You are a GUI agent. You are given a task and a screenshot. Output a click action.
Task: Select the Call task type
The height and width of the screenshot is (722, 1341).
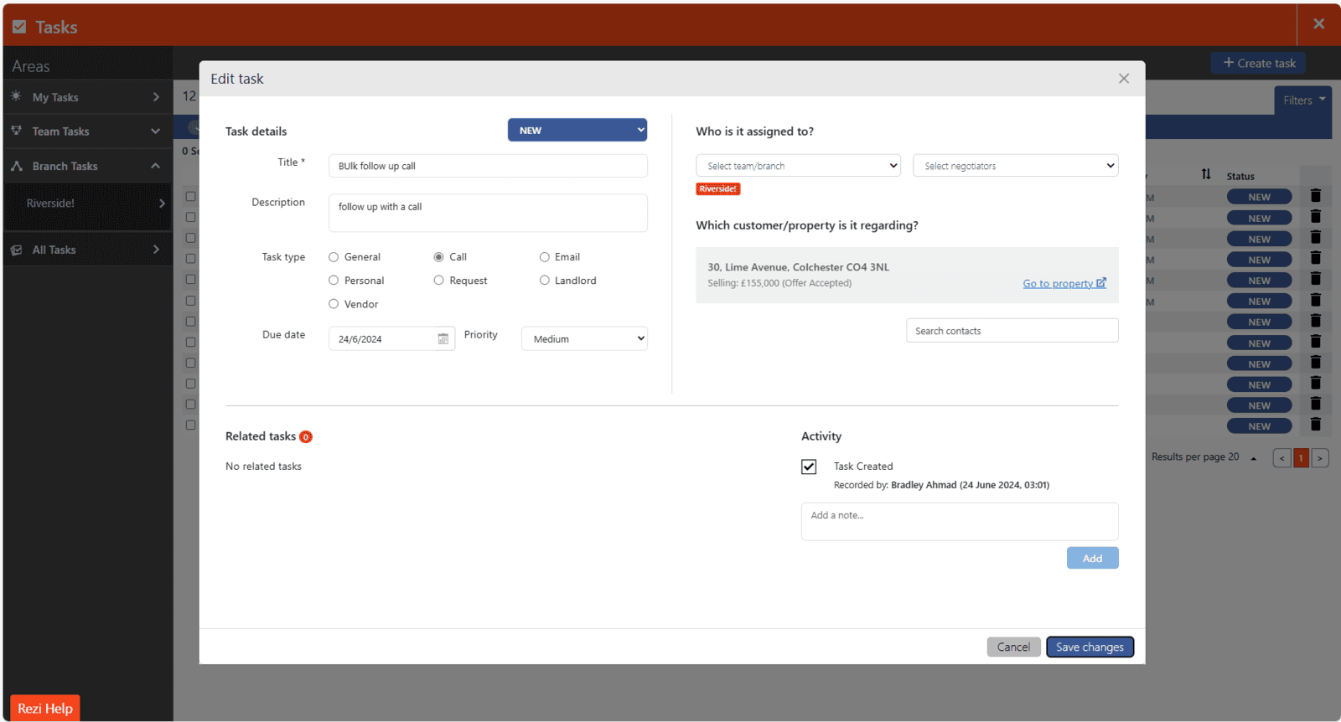[438, 257]
